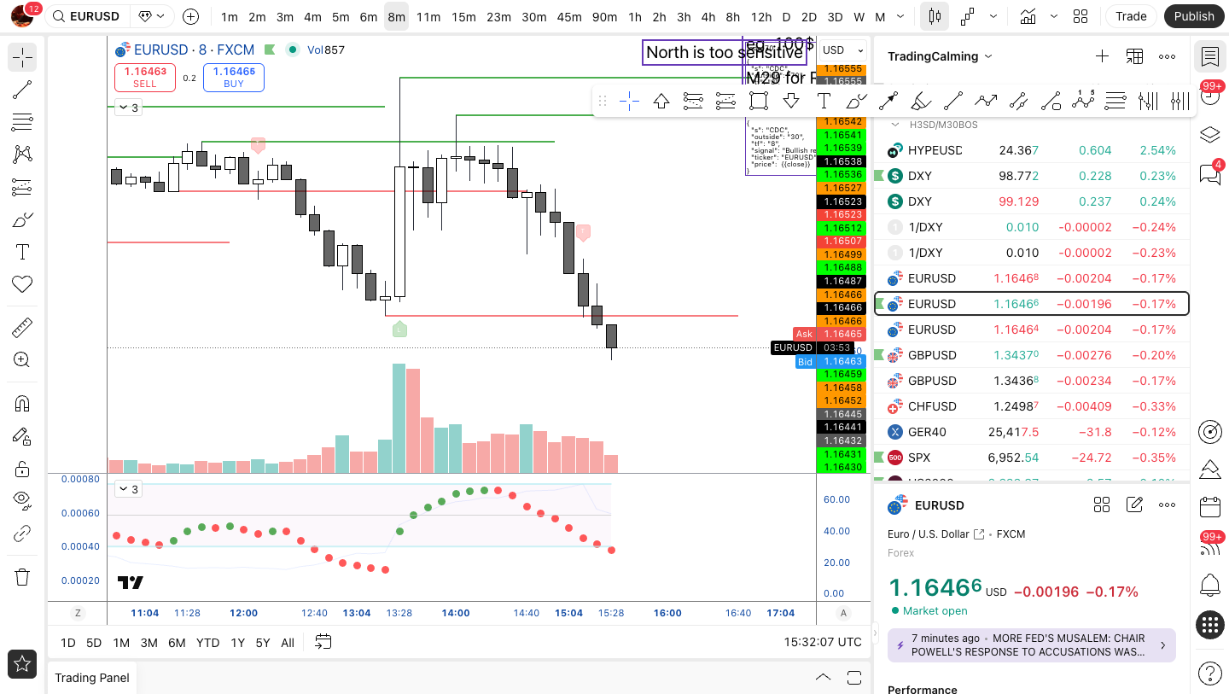The width and height of the screenshot is (1229, 694).
Task: Toggle the green indicator status dot beside Vol
Action: (x=293, y=50)
